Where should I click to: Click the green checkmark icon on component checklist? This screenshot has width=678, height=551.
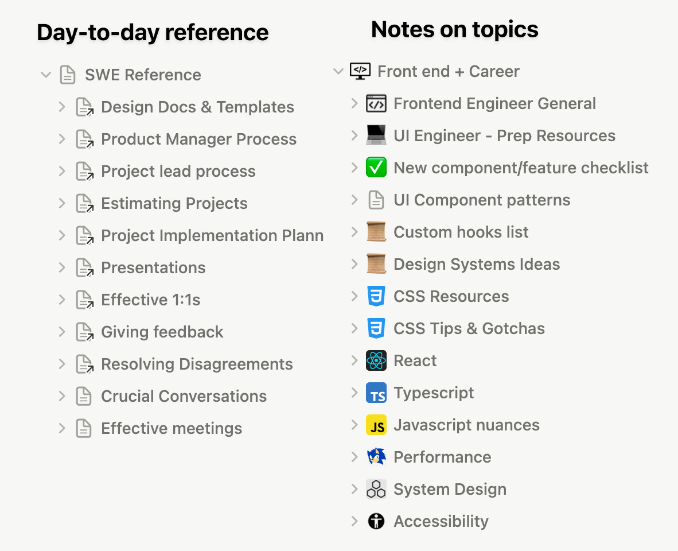(x=376, y=168)
